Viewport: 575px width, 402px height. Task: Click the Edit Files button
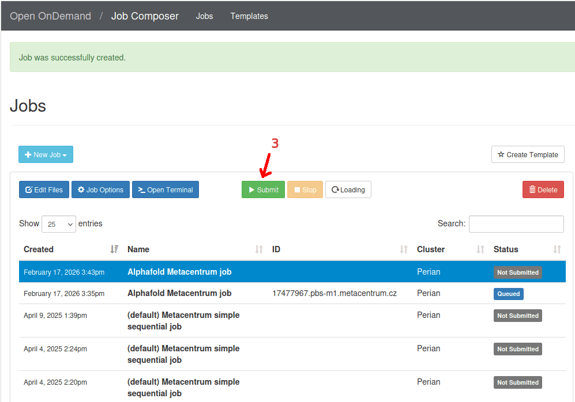pos(44,189)
